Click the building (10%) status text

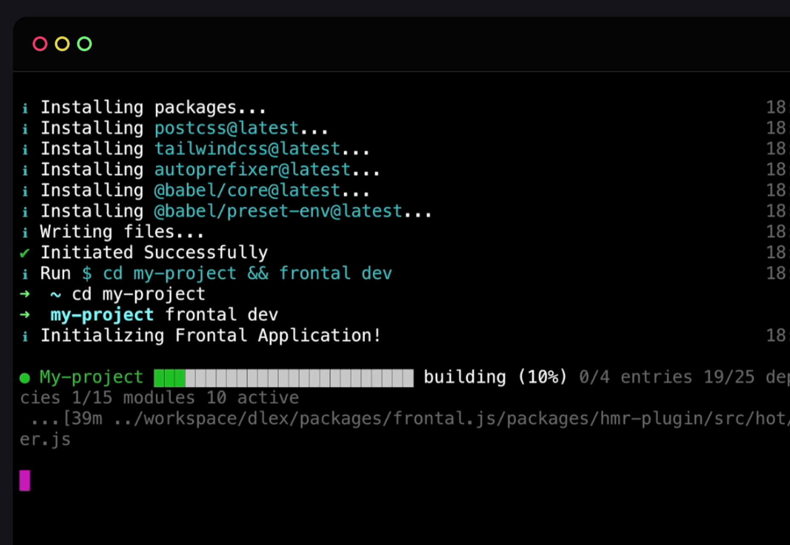click(495, 377)
